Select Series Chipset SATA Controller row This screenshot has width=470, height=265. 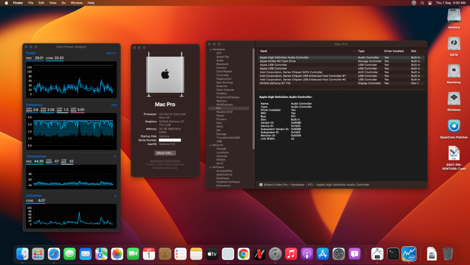(341, 72)
